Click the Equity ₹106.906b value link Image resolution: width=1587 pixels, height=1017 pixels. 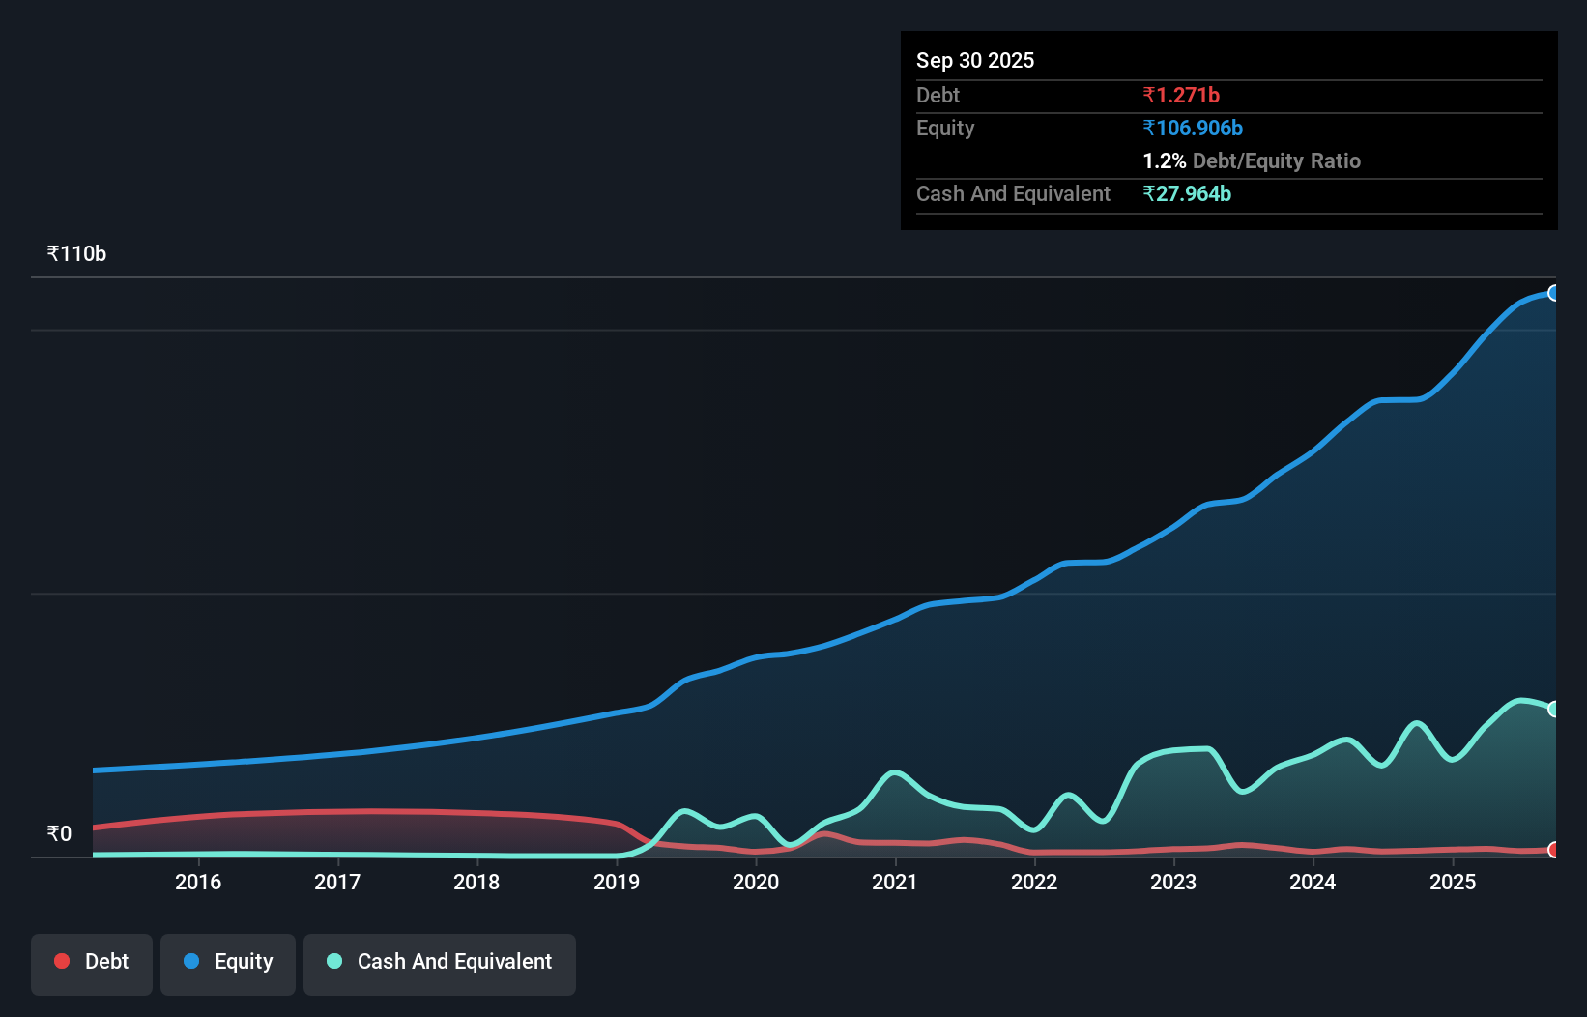click(1193, 128)
